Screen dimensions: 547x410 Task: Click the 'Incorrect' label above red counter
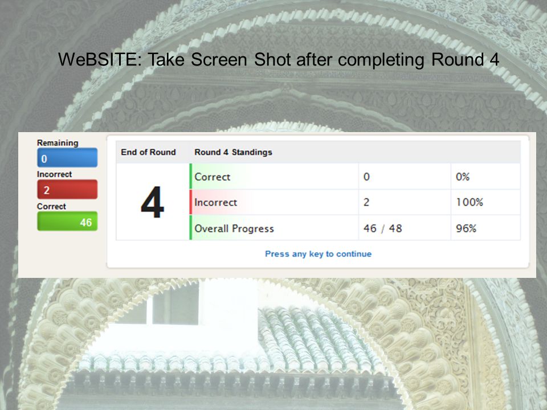[55, 174]
